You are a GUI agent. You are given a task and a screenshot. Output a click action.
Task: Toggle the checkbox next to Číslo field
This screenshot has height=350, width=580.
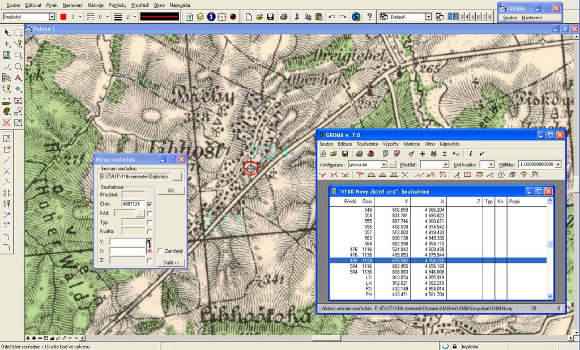[x=150, y=204]
